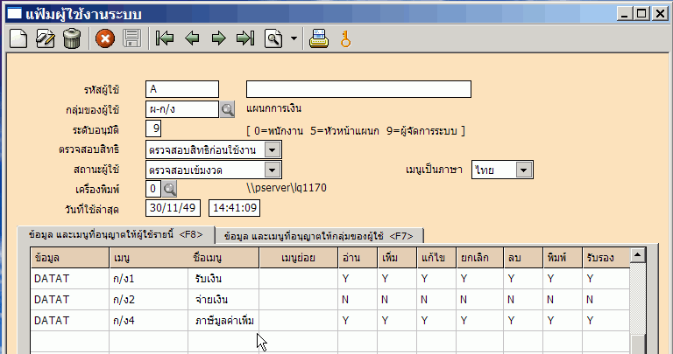
Task: Open the ไทย menu language dropdown
Action: click(x=524, y=170)
